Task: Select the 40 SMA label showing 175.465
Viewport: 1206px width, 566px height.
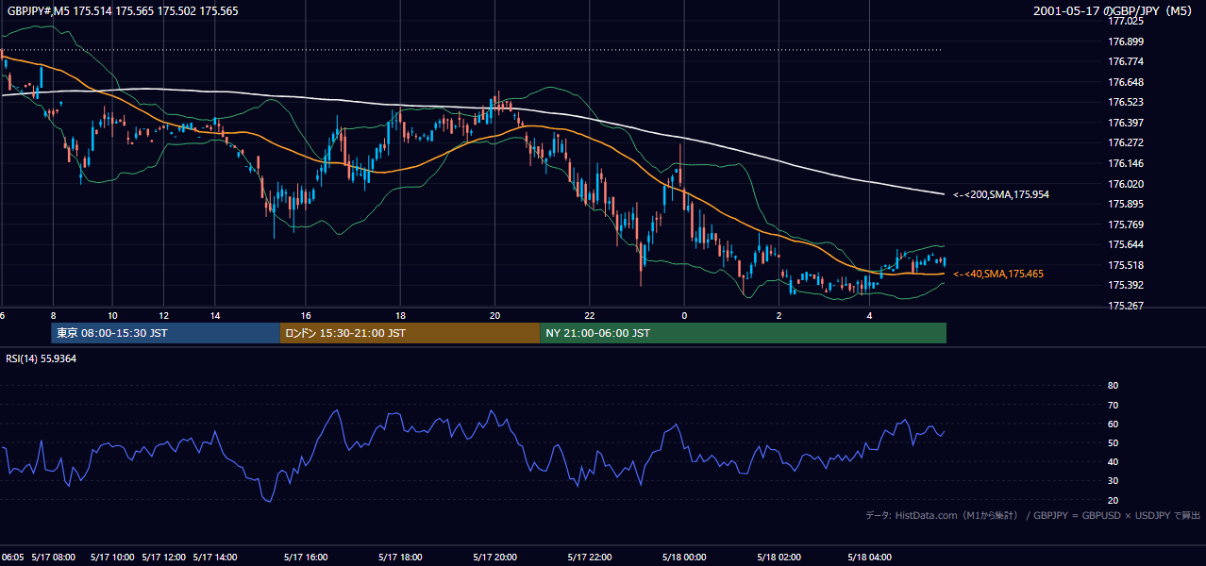Action: 998,274
